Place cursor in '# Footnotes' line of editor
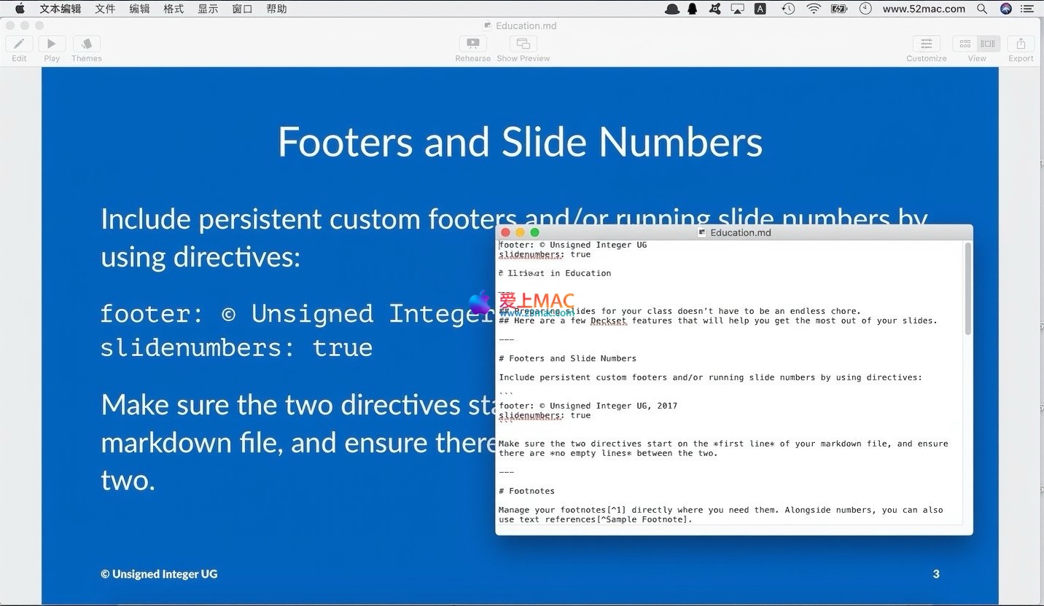Screen dimensions: 1044x606 click(x=531, y=491)
